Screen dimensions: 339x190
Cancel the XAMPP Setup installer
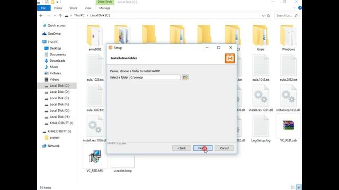[x=224, y=148]
